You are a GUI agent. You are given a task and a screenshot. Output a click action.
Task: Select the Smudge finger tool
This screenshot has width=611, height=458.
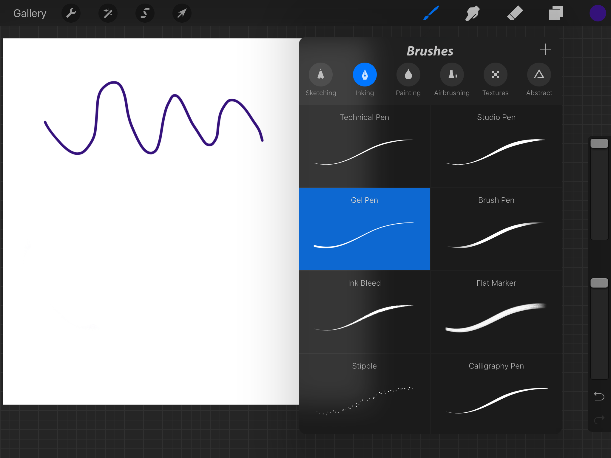click(x=473, y=13)
